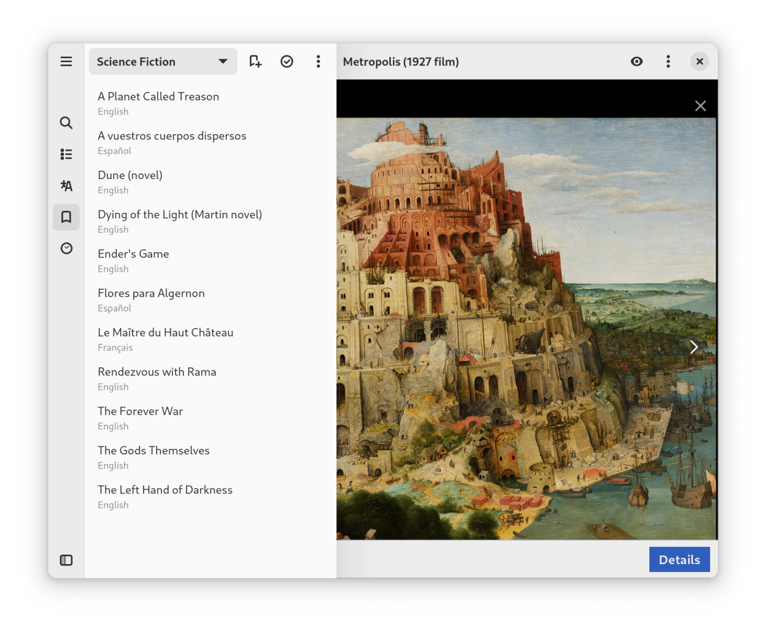The height and width of the screenshot is (631, 766).
Task: Open the languages panel icon
Action: point(66,186)
